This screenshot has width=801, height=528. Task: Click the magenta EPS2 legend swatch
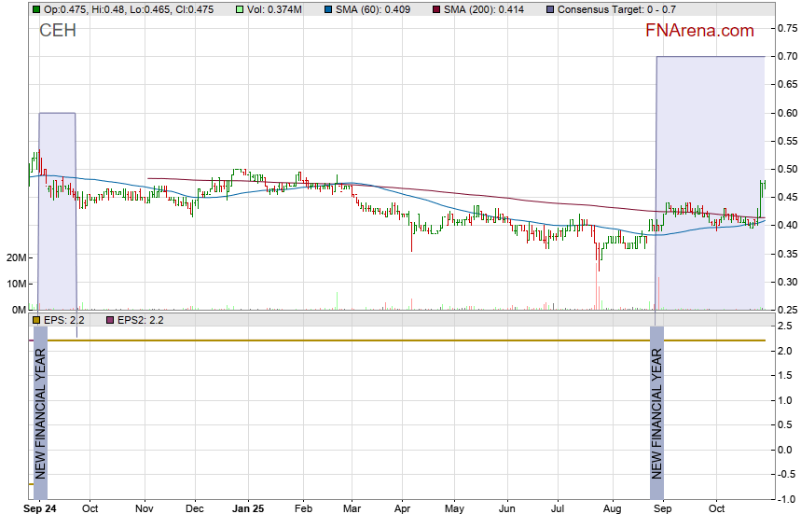pos(108,320)
